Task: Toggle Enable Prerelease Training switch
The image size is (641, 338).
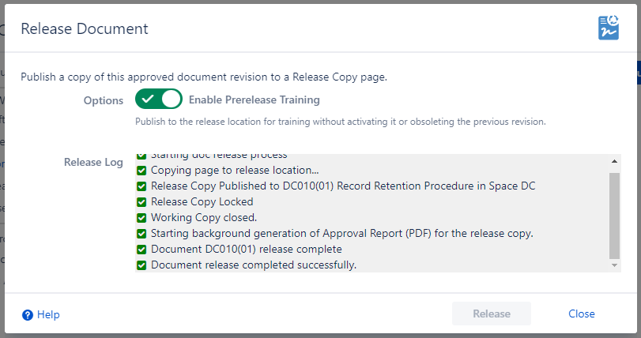Action: point(158,100)
